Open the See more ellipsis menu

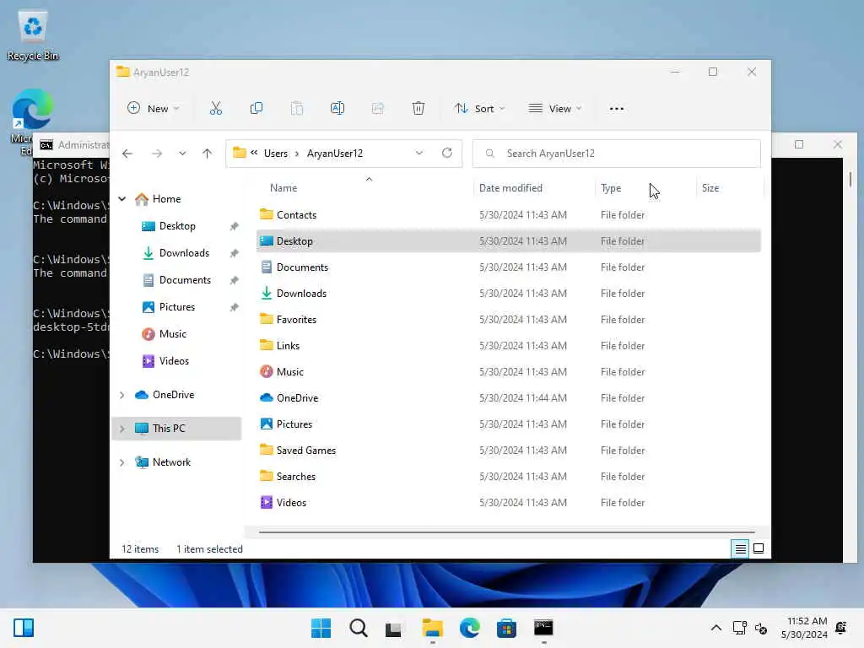pyautogui.click(x=617, y=109)
